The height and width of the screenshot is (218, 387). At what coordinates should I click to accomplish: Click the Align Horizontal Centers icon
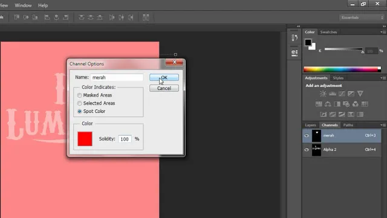tap(56, 18)
